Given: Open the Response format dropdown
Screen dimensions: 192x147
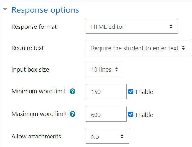Looking at the screenshot, I should pyautogui.click(x=132, y=27).
